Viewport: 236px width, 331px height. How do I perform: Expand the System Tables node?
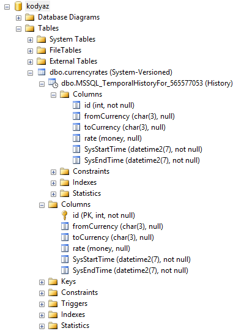(30, 40)
